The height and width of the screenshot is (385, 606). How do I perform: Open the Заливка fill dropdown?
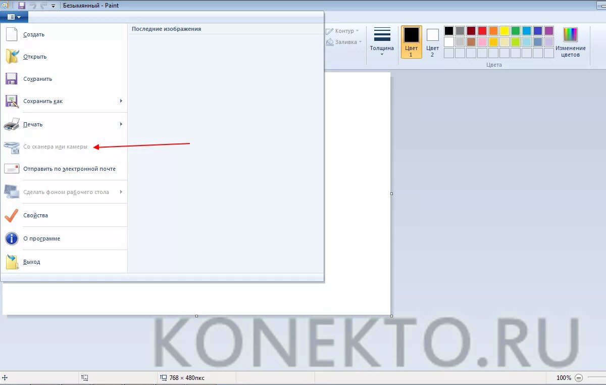344,42
